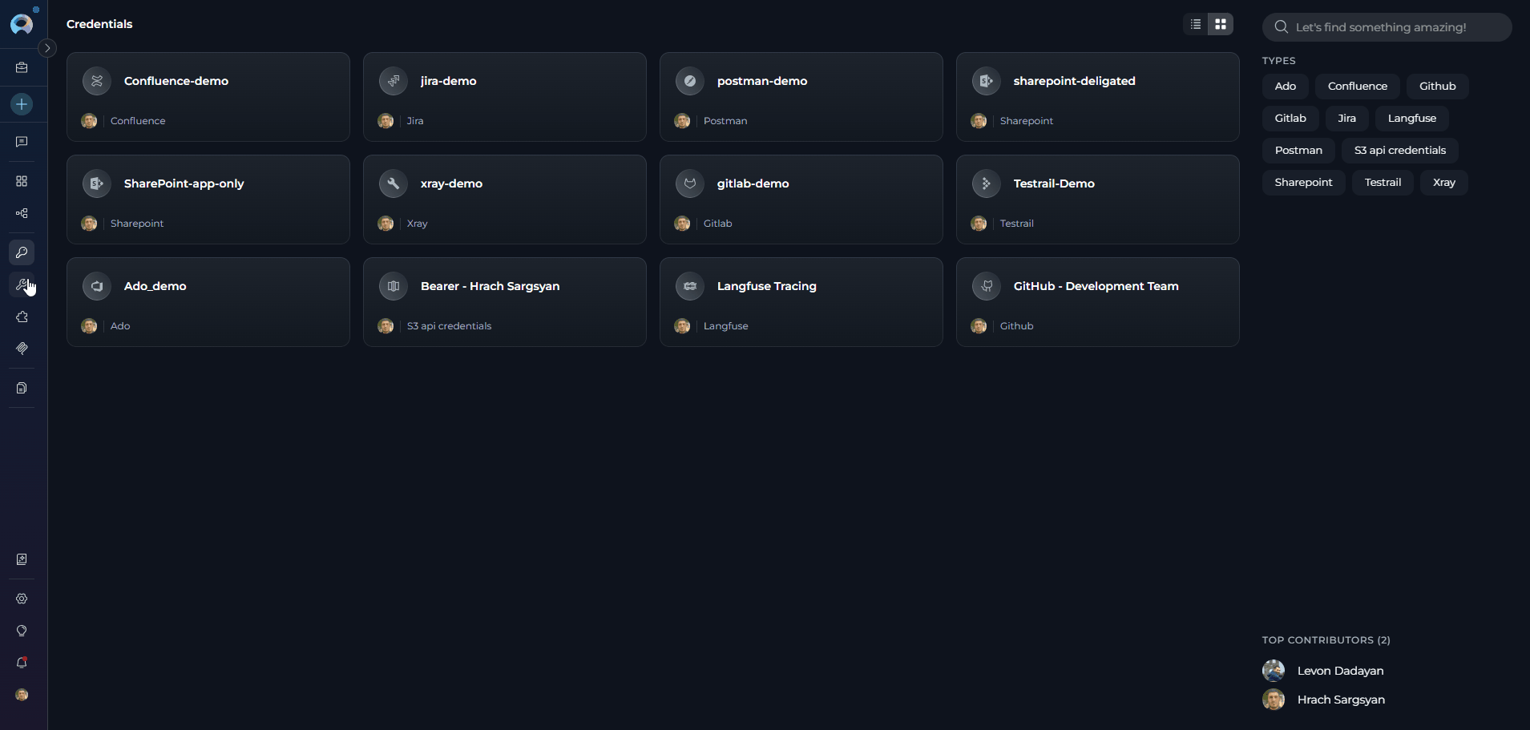This screenshot has width=1530, height=730.
Task: Filter by the Testrail type tag
Action: point(1383,182)
